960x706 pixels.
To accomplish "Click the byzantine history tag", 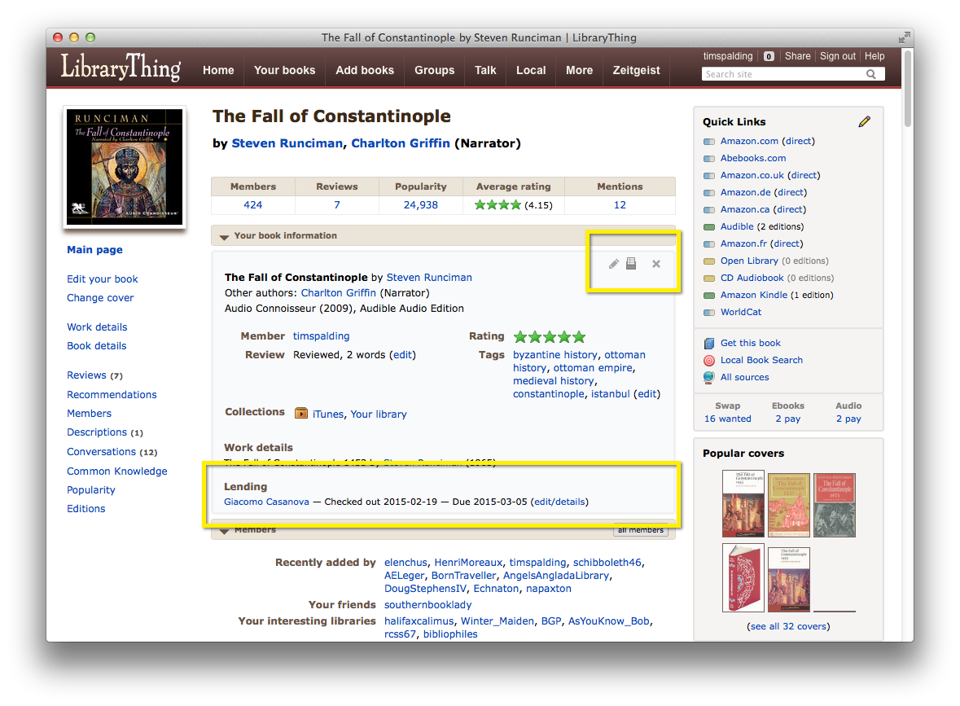I will pos(555,355).
